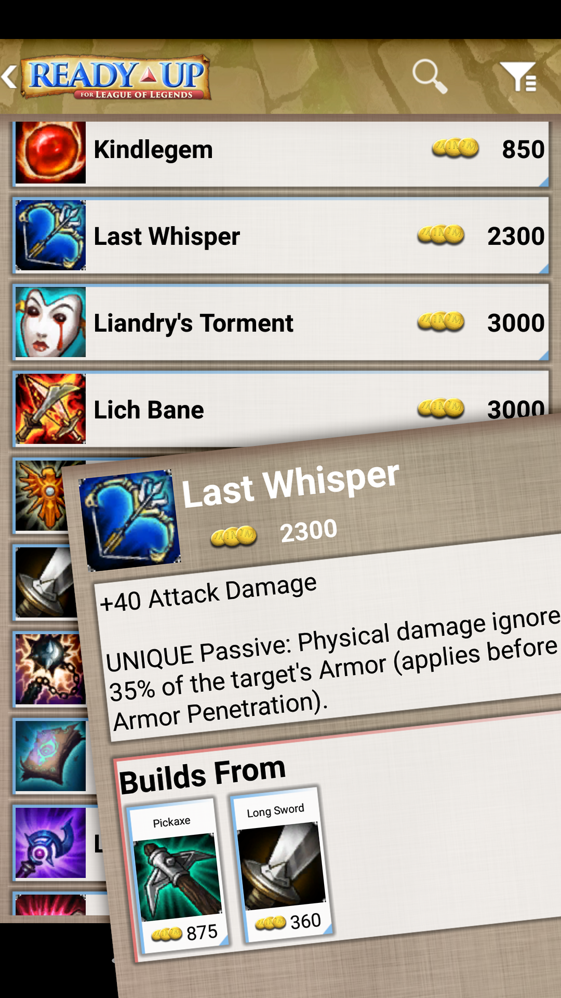
Task: Tap the golden winged emblem item icon
Action: [42, 495]
